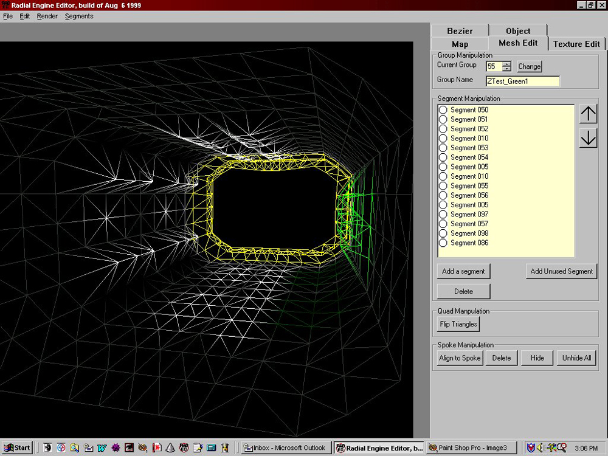Viewport: 608px width, 456px height.
Task: Increase the Current Group number with the spinner
Action: pyautogui.click(x=506, y=64)
